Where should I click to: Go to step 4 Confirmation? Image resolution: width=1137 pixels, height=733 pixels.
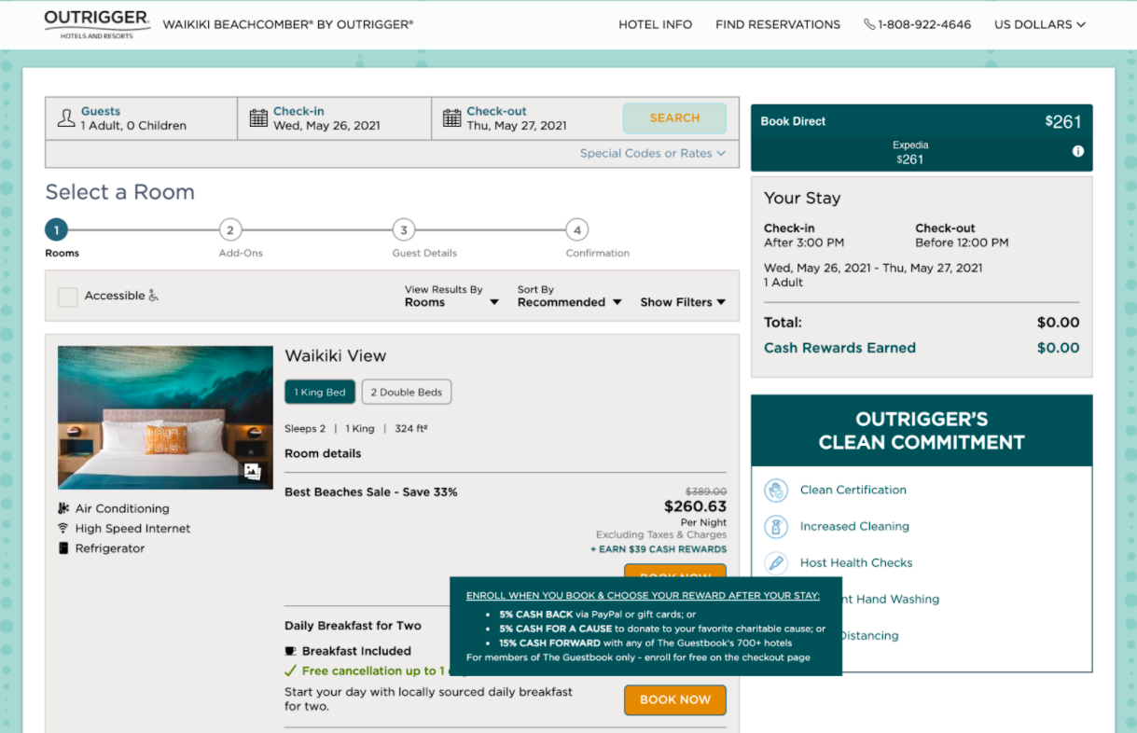(x=577, y=229)
